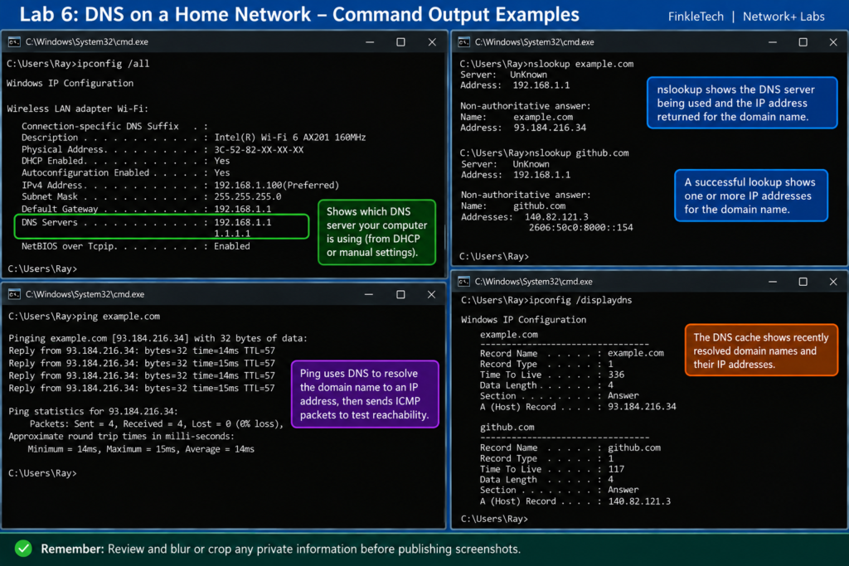Click the Record Name github.com line
This screenshot has width=849, height=566.
click(x=570, y=447)
